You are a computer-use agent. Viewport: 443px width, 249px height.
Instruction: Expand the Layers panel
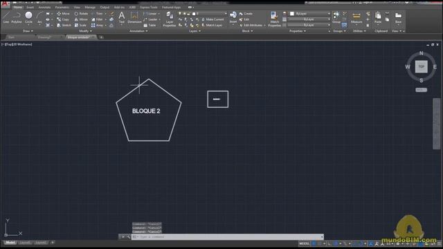click(195, 31)
